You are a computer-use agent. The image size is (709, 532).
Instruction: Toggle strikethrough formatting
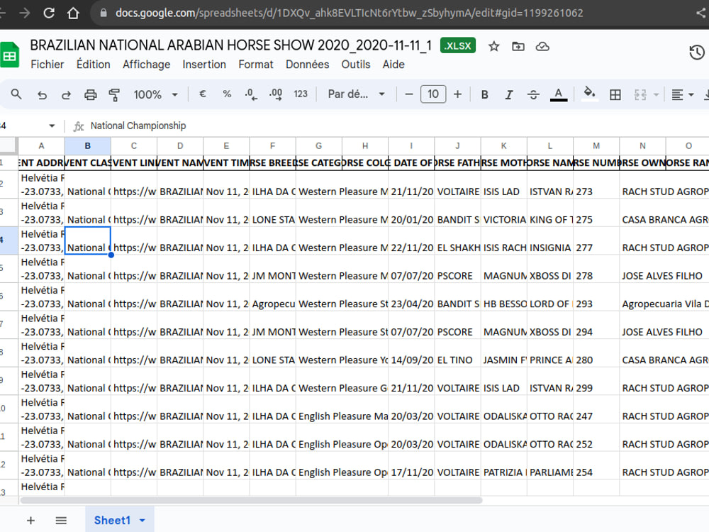click(x=534, y=94)
